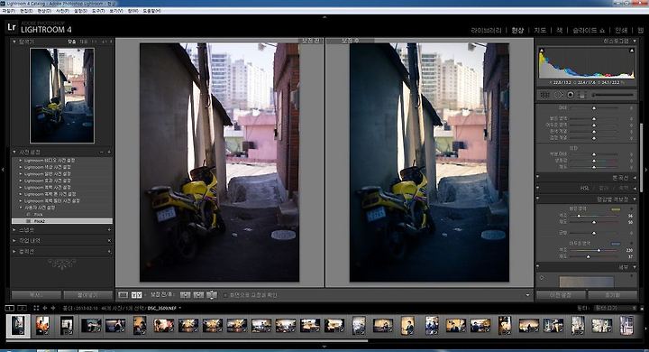Open the Library module
Screen dimensions: 649x352
click(x=486, y=31)
